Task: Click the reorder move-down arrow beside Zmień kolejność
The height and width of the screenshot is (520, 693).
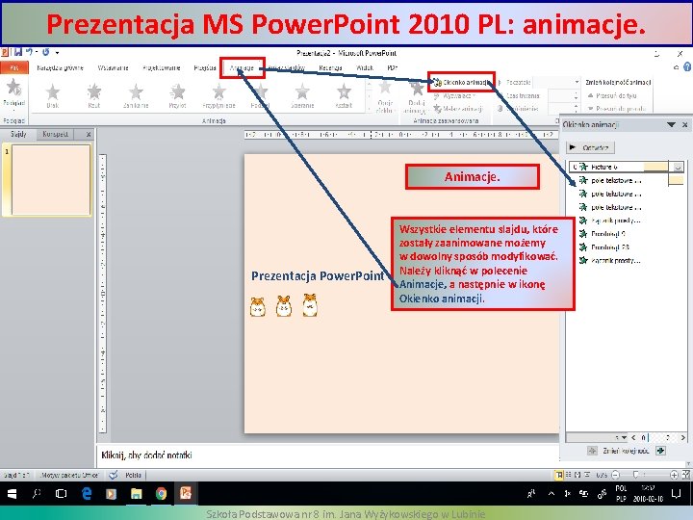Action: click(660, 451)
